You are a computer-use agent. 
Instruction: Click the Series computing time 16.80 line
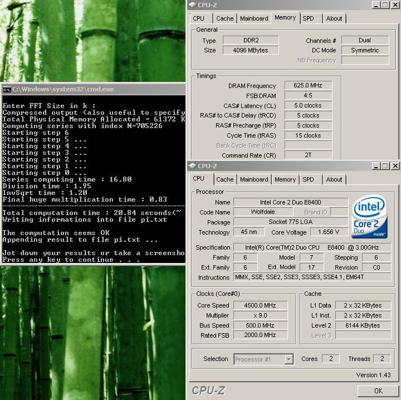67,179
